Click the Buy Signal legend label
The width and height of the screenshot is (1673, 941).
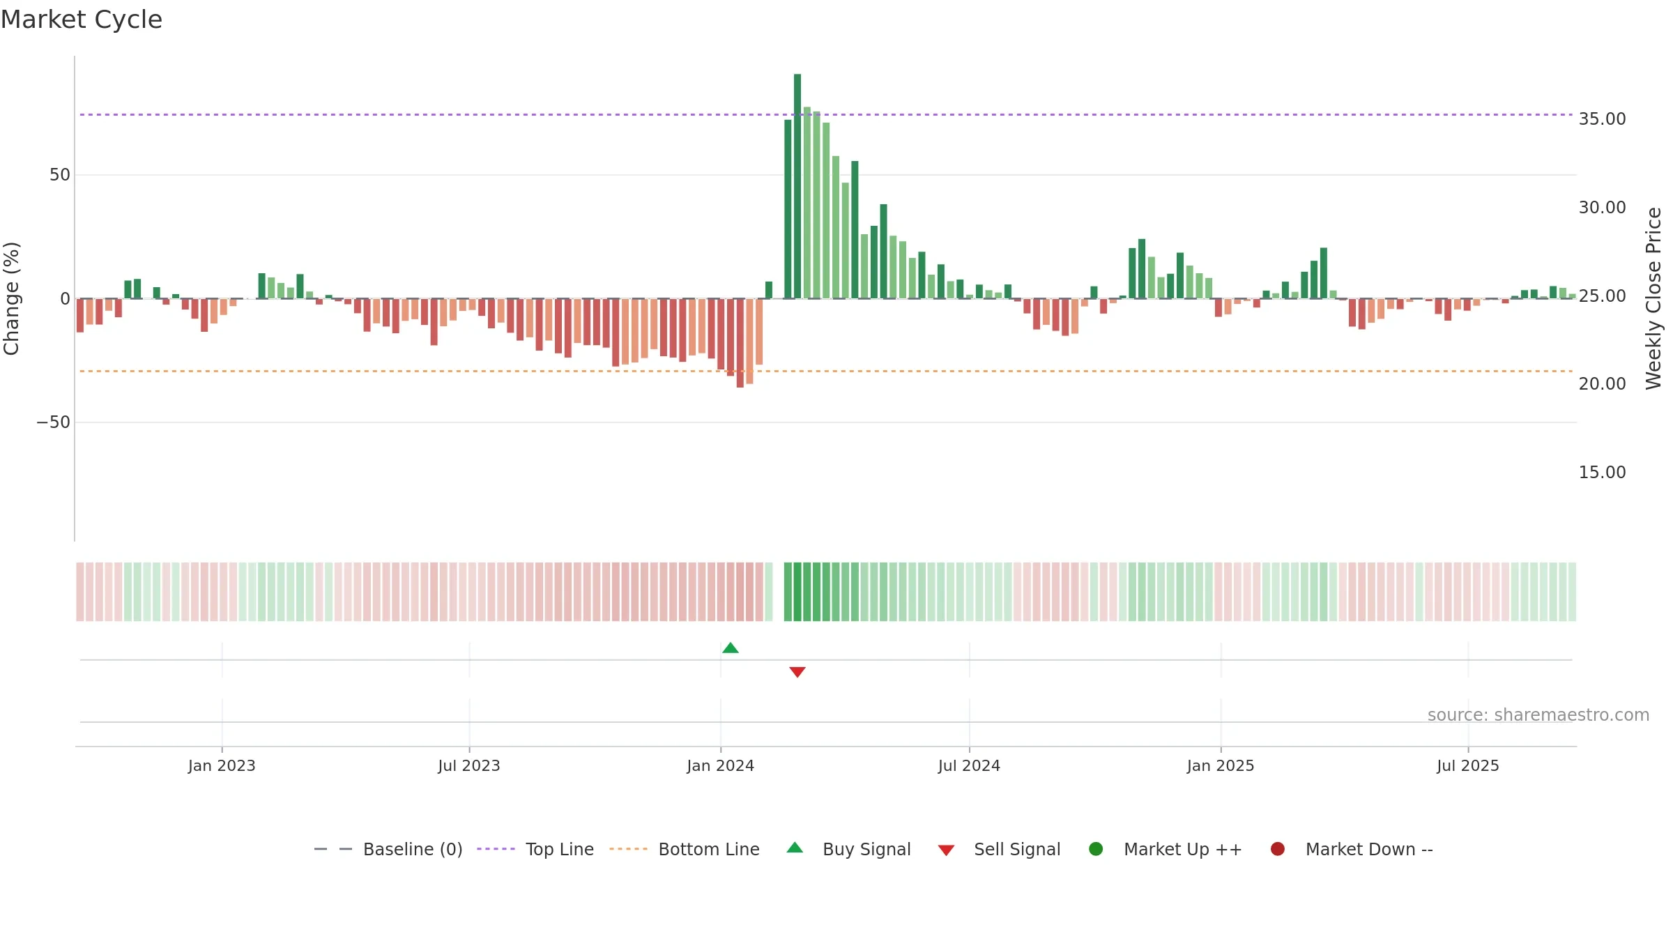point(866,850)
